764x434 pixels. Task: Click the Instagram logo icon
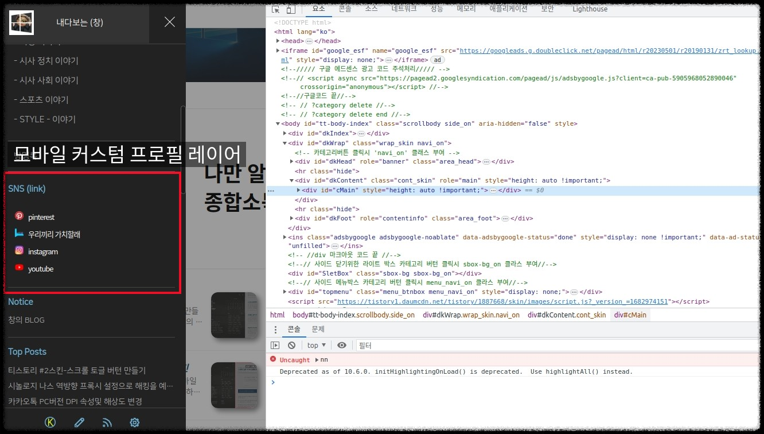point(19,250)
